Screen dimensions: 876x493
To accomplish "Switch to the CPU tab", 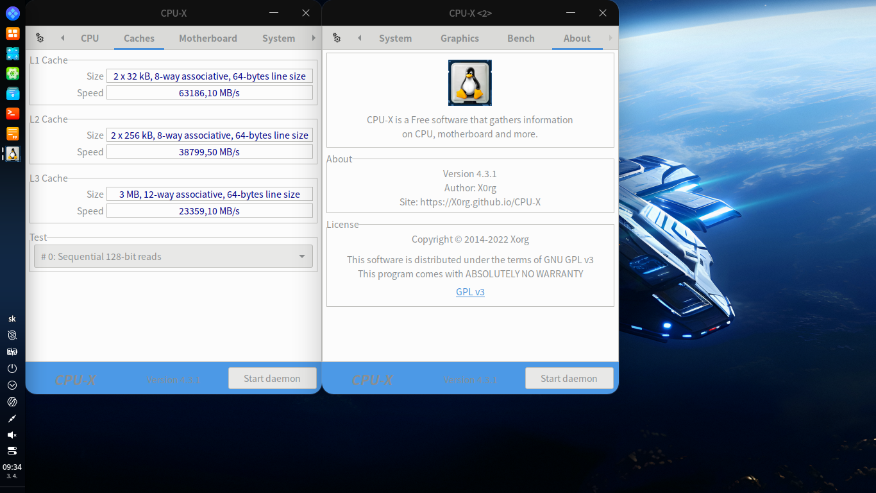I will coord(90,38).
